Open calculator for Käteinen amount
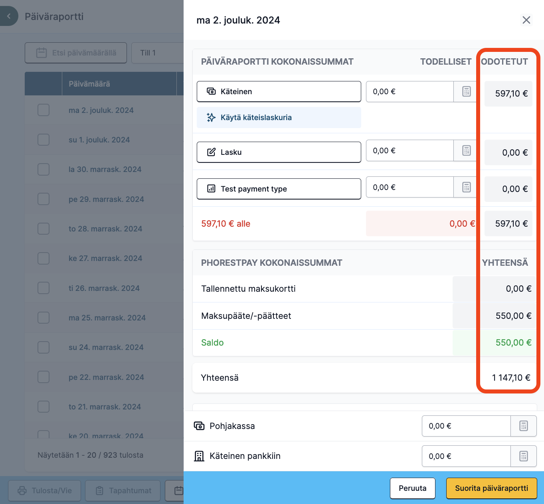Viewport: 544px width, 504px height. [466, 91]
